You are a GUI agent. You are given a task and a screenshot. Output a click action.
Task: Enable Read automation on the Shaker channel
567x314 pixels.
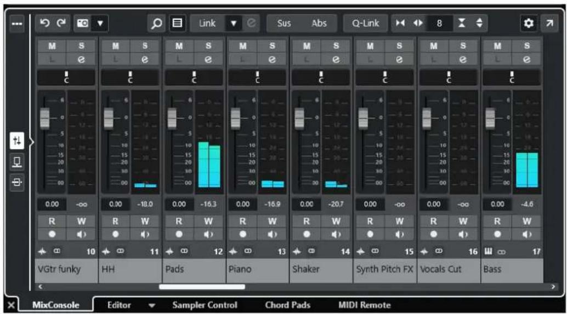click(x=307, y=221)
